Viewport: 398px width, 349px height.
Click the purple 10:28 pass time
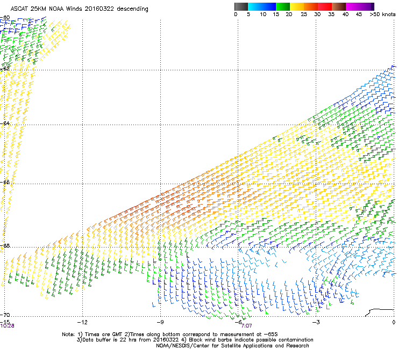click(7, 326)
